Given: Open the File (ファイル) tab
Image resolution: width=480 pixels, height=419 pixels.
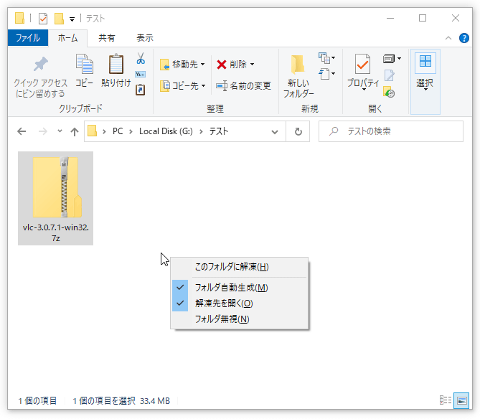Looking at the screenshot, I should pyautogui.click(x=28, y=38).
